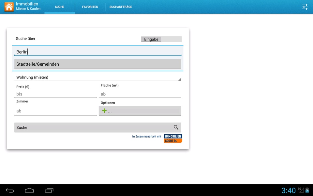The image size is (313, 196).
Task: Focus the Berlin location input field
Action: click(x=98, y=52)
